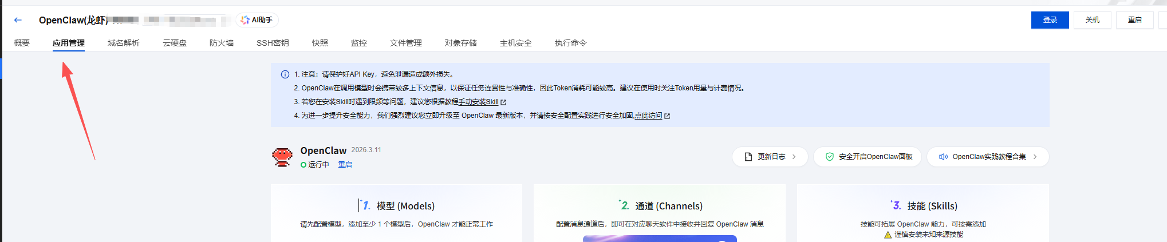Click the OpenClaw name beside lobster logo
Image resolution: width=1167 pixels, height=242 pixels.
324,150
